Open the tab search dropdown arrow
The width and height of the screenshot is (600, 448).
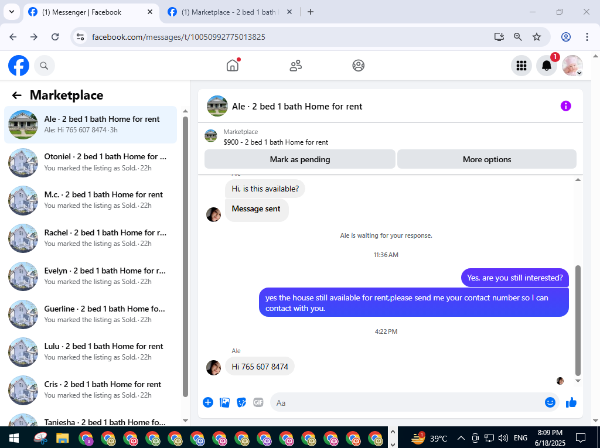pyautogui.click(x=12, y=12)
